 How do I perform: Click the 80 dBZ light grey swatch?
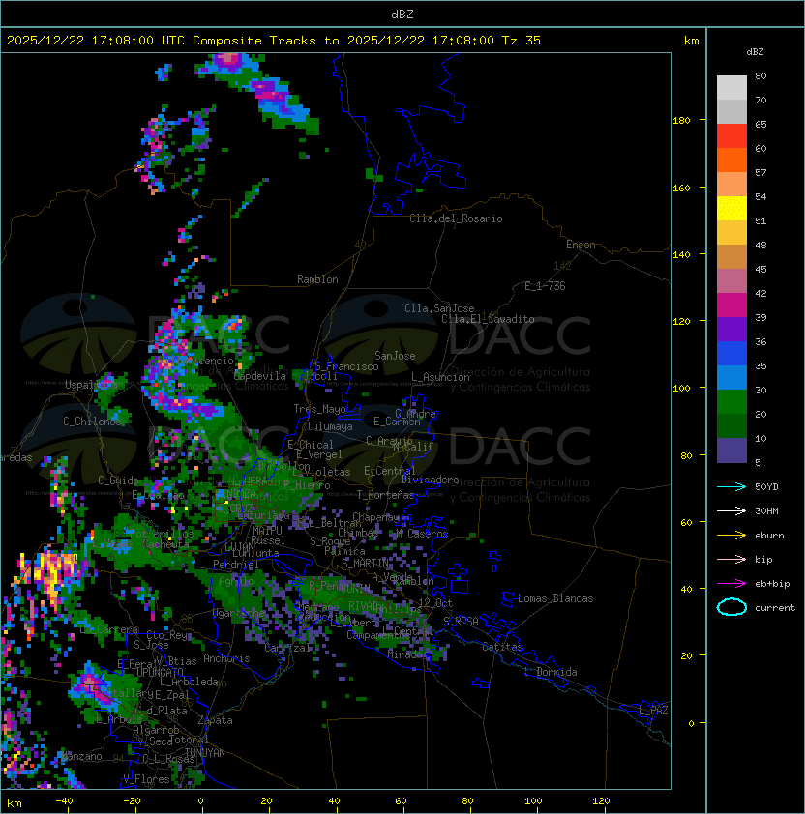[x=731, y=87]
